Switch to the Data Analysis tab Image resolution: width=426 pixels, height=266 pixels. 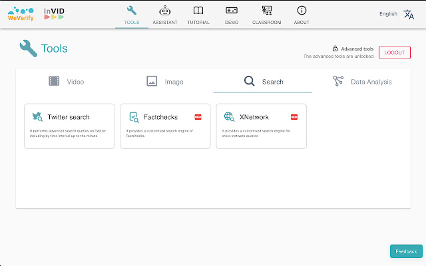tap(362, 82)
